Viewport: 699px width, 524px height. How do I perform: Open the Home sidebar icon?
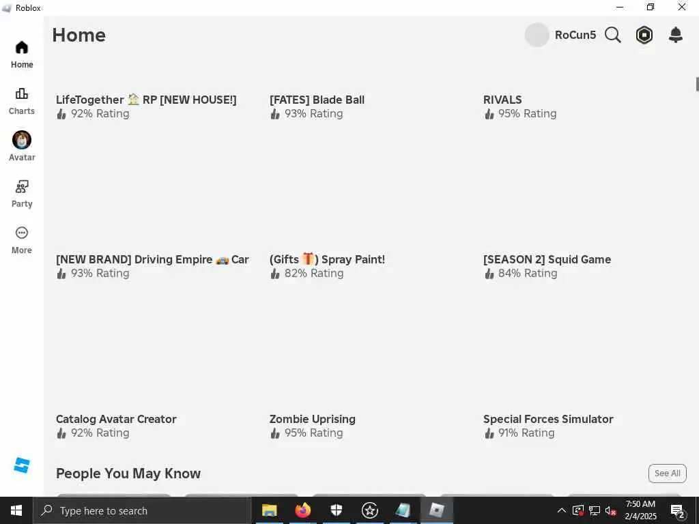21,48
